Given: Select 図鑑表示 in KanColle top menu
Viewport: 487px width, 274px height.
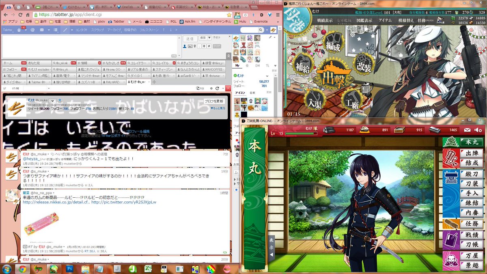Looking at the screenshot, I should (x=364, y=20).
